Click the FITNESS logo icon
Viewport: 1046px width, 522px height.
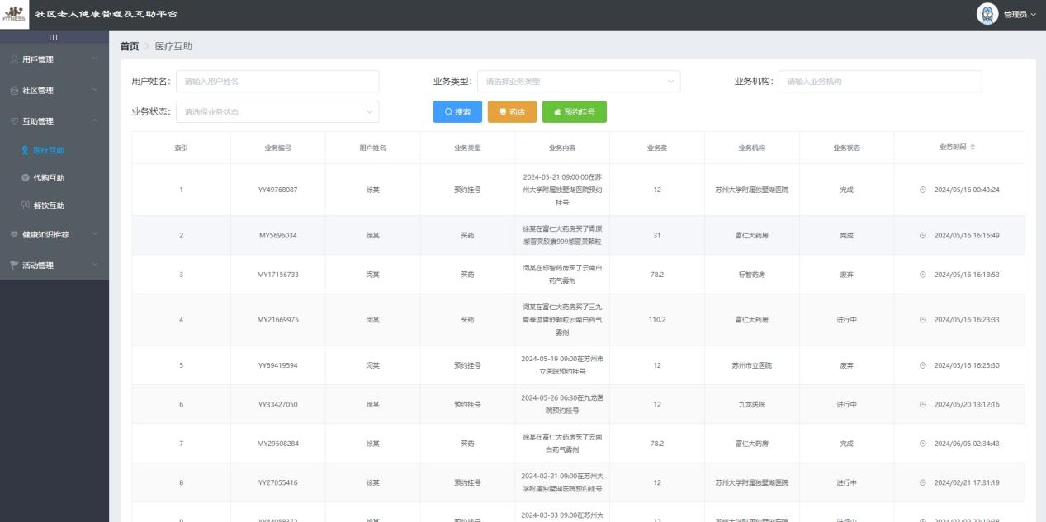[x=14, y=15]
